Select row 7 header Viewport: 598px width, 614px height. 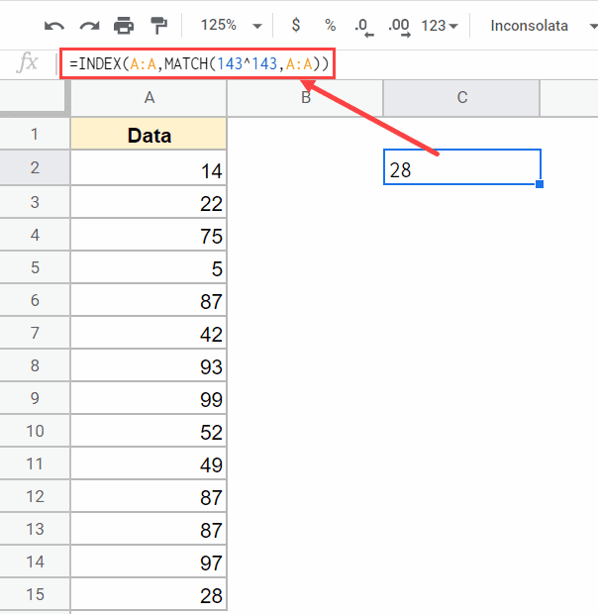click(x=35, y=333)
